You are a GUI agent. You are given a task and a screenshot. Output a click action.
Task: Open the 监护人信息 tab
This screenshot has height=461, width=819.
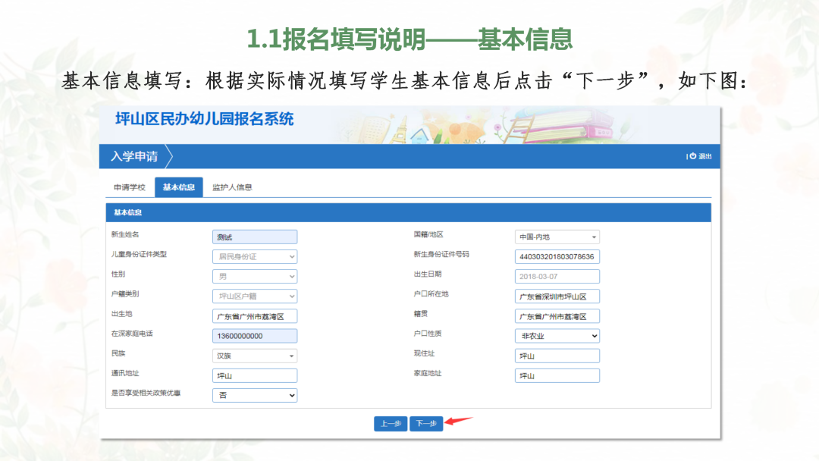click(232, 186)
